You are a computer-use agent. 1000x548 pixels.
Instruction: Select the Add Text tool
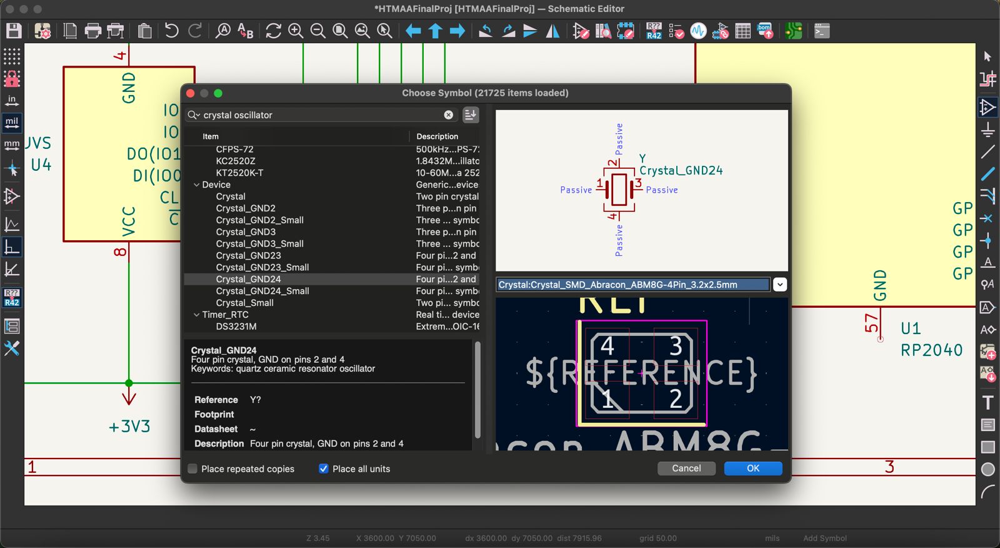point(987,402)
